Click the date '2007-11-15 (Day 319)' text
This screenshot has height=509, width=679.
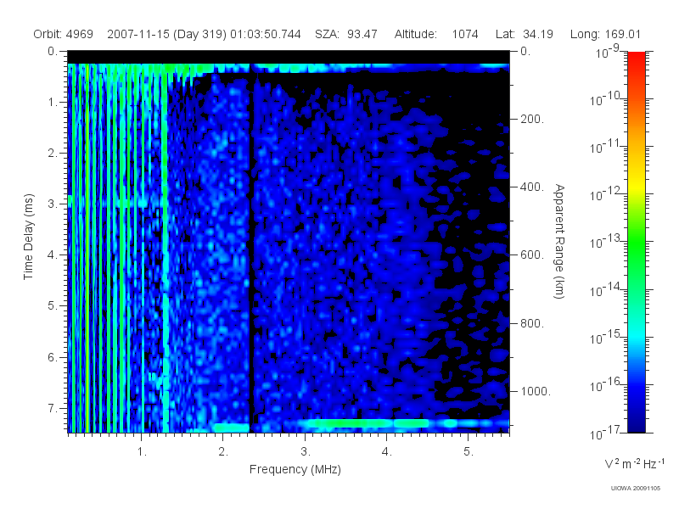(x=166, y=34)
